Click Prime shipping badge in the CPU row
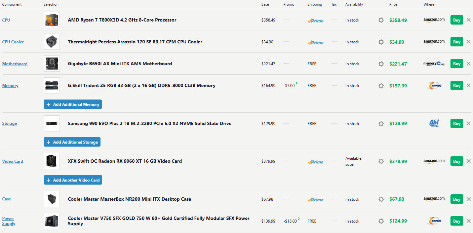Viewport: 473px width, 233px height. coord(315,21)
